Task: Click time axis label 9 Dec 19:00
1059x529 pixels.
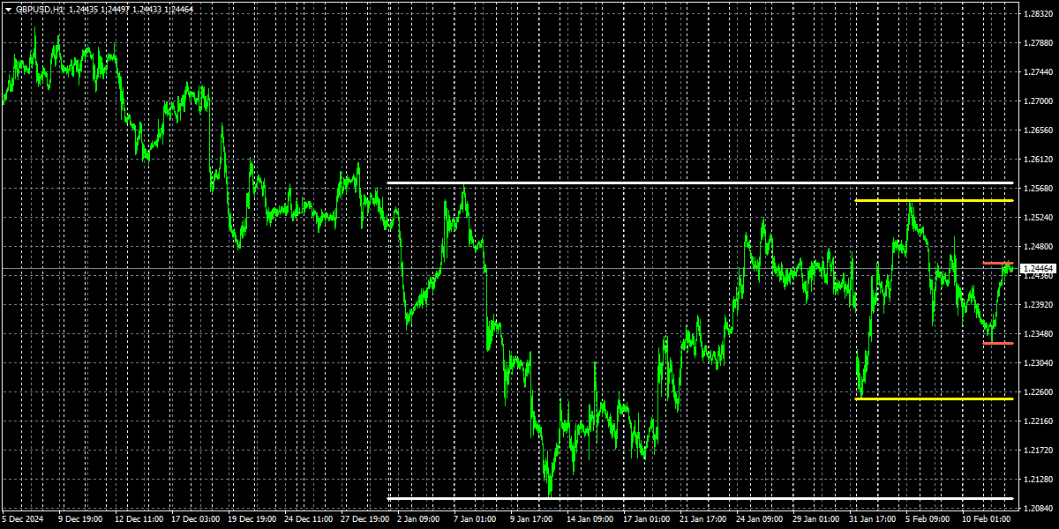Action: [81, 520]
